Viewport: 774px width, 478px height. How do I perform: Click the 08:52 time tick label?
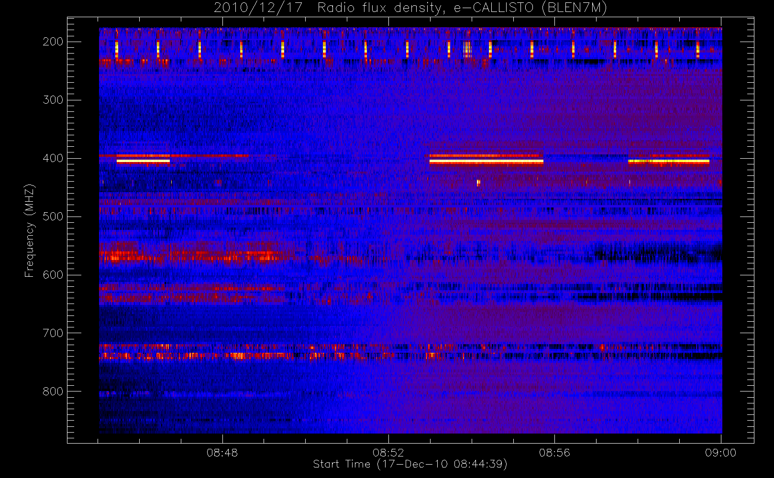pos(388,453)
